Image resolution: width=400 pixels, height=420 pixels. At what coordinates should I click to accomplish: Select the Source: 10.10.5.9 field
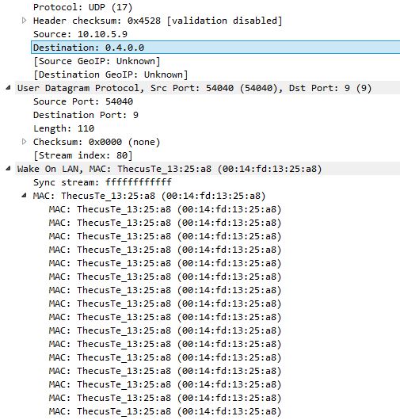pos(80,34)
